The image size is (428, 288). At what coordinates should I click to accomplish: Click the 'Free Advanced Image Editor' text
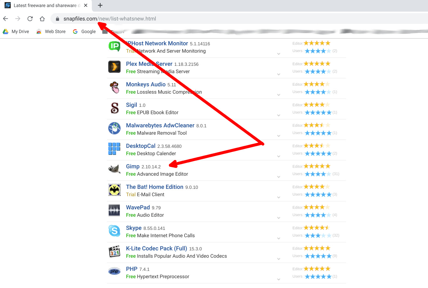[157, 174]
